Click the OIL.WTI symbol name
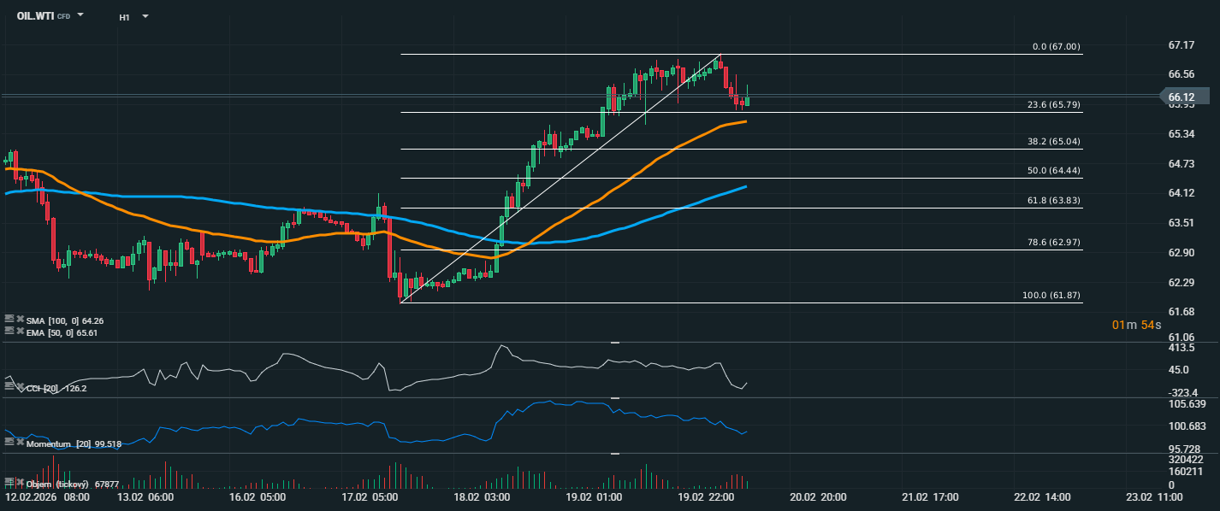The height and width of the screenshot is (511, 1220). click(x=35, y=15)
